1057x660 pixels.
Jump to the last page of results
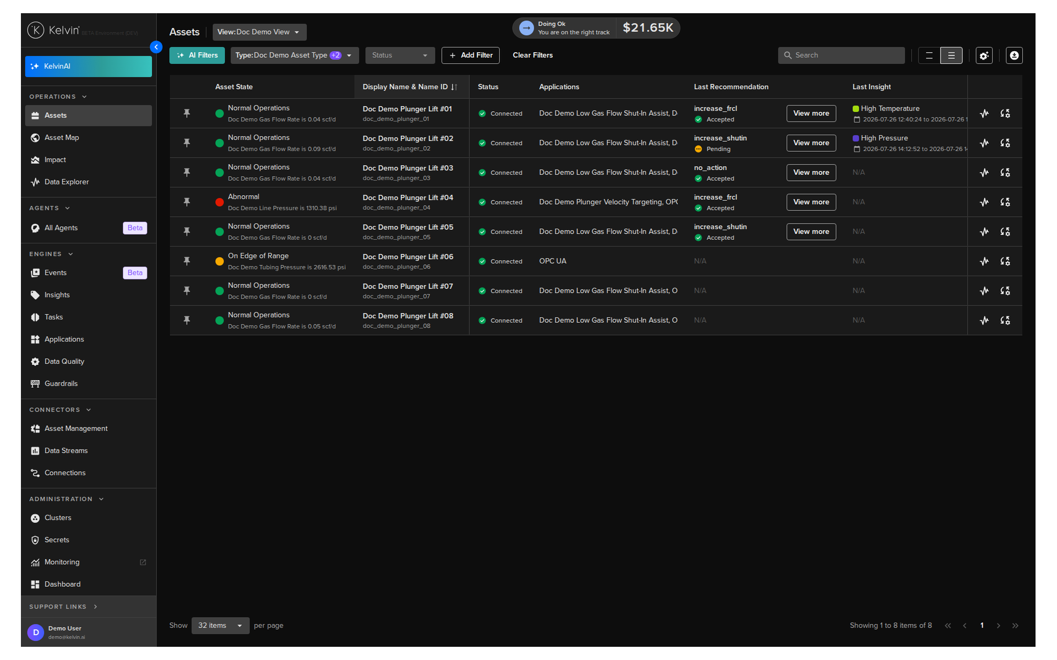click(x=1015, y=625)
